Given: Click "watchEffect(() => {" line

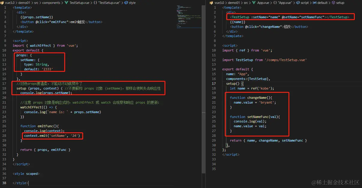Looking at the screenshot, I should pyautogui.click(x=38, y=107).
